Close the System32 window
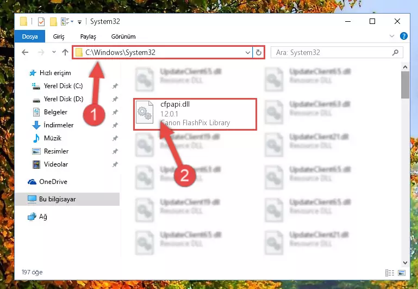Image resolution: width=418 pixels, height=289 pixels. click(x=397, y=21)
